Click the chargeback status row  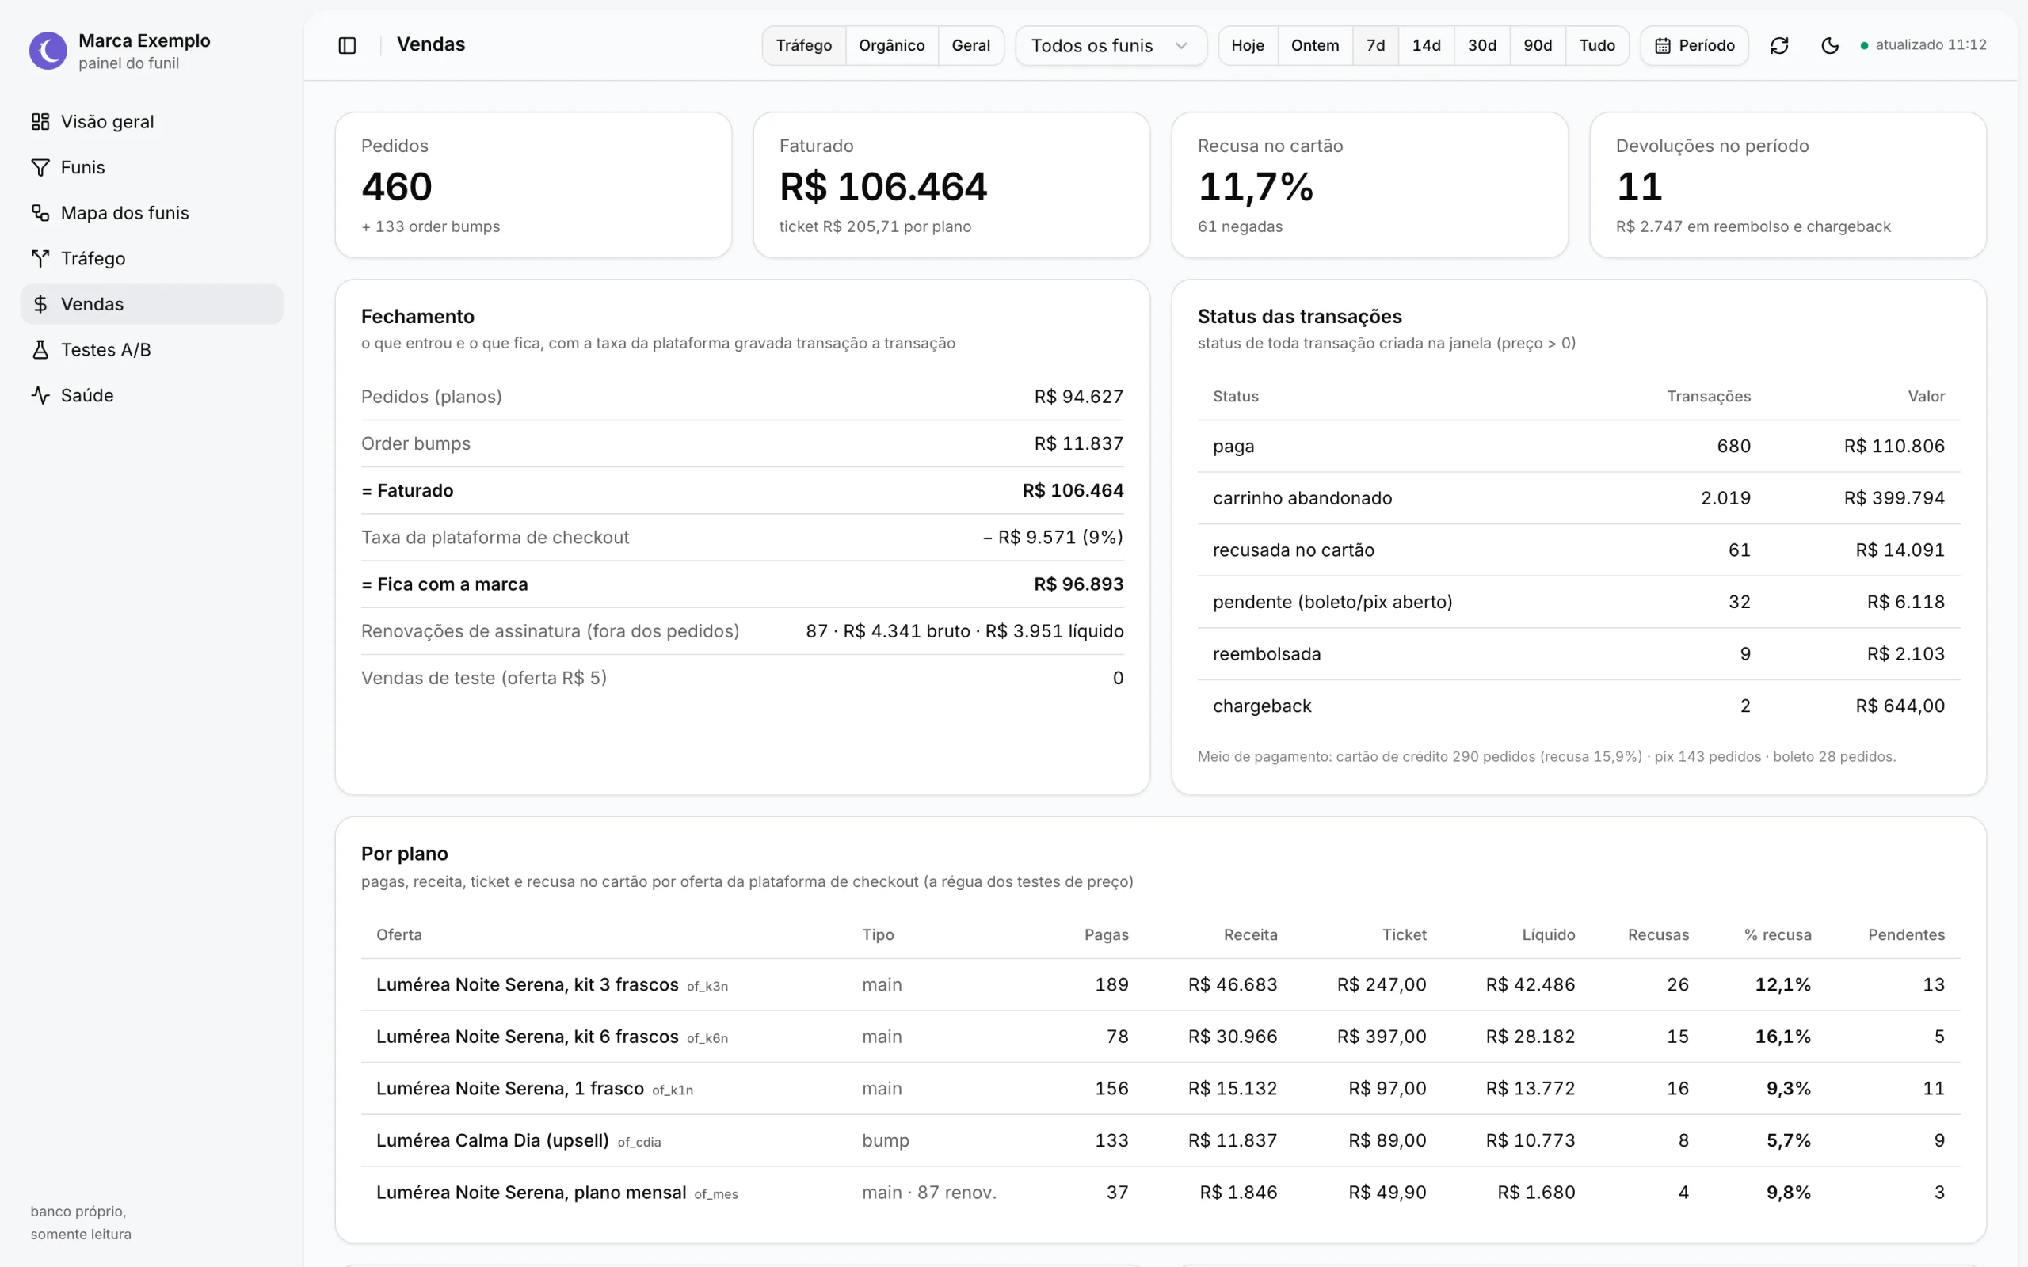tap(1579, 706)
